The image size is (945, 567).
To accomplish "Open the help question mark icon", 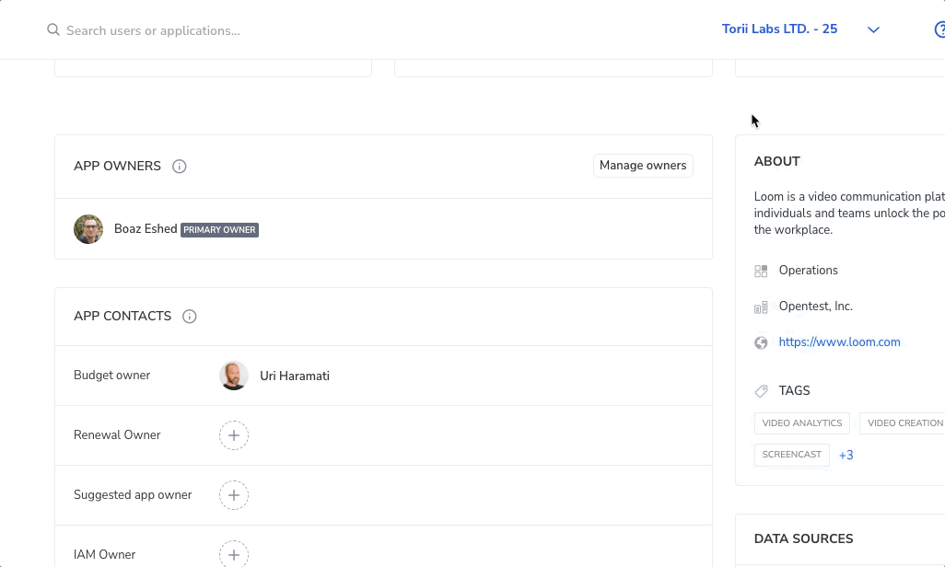I will [x=939, y=29].
